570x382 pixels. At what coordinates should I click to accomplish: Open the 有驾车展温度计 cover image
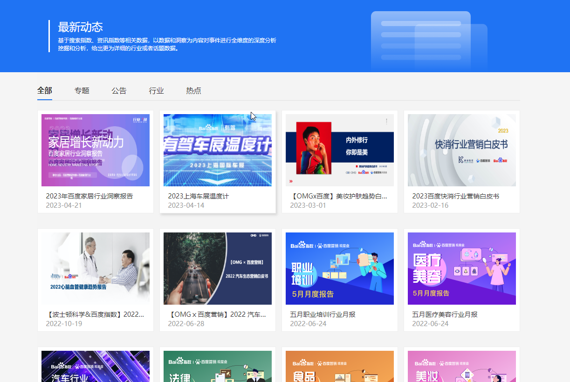[218, 150]
